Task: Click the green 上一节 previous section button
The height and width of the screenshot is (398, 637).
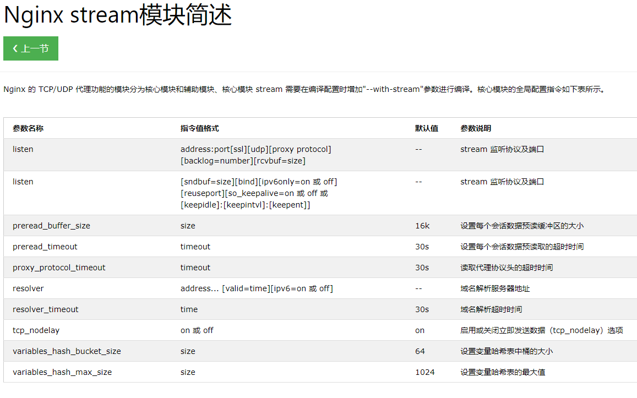Action: [31, 48]
